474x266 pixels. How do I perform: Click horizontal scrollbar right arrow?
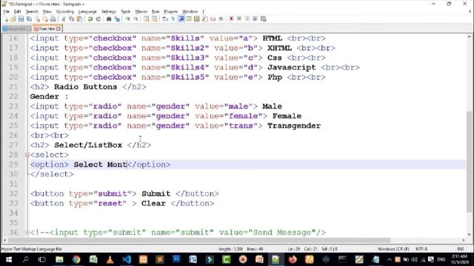coord(464,240)
